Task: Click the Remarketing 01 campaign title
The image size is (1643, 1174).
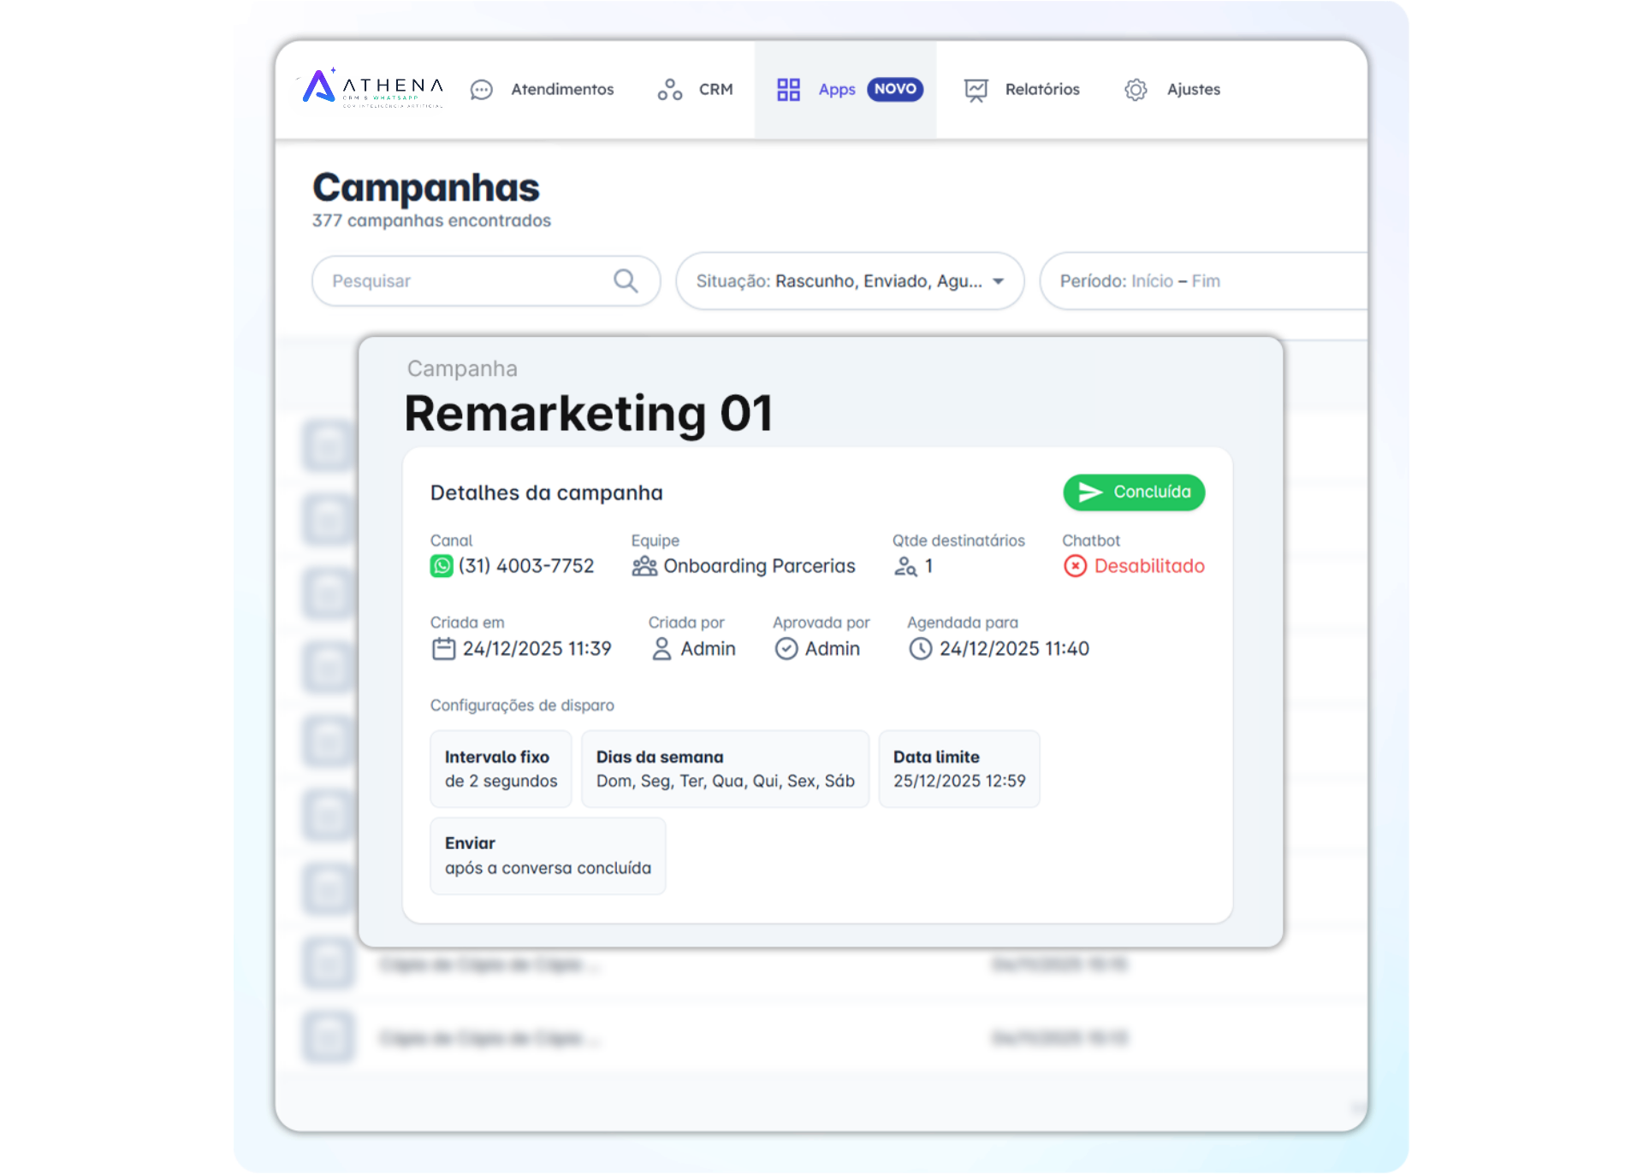Action: pyautogui.click(x=589, y=414)
